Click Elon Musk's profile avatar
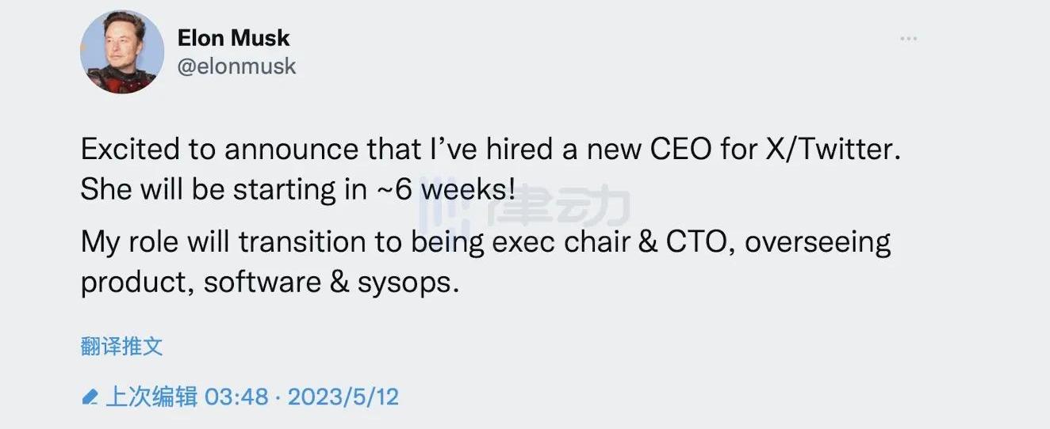Screen dimensions: 1050x429 (x=122, y=53)
